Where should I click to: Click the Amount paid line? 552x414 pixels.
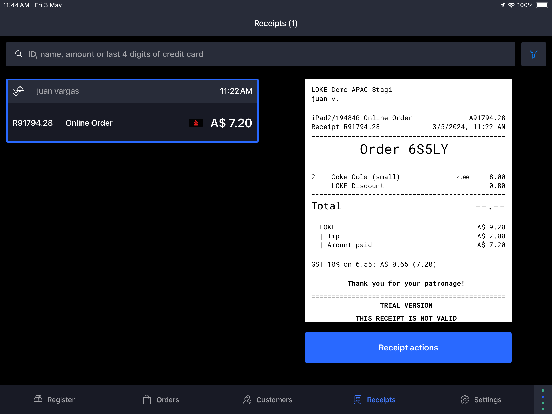tap(412, 245)
